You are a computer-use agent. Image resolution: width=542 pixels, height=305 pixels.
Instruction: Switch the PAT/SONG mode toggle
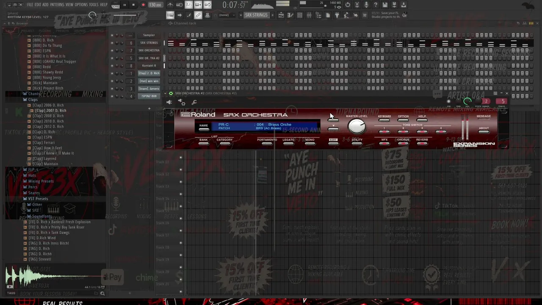coord(116,6)
